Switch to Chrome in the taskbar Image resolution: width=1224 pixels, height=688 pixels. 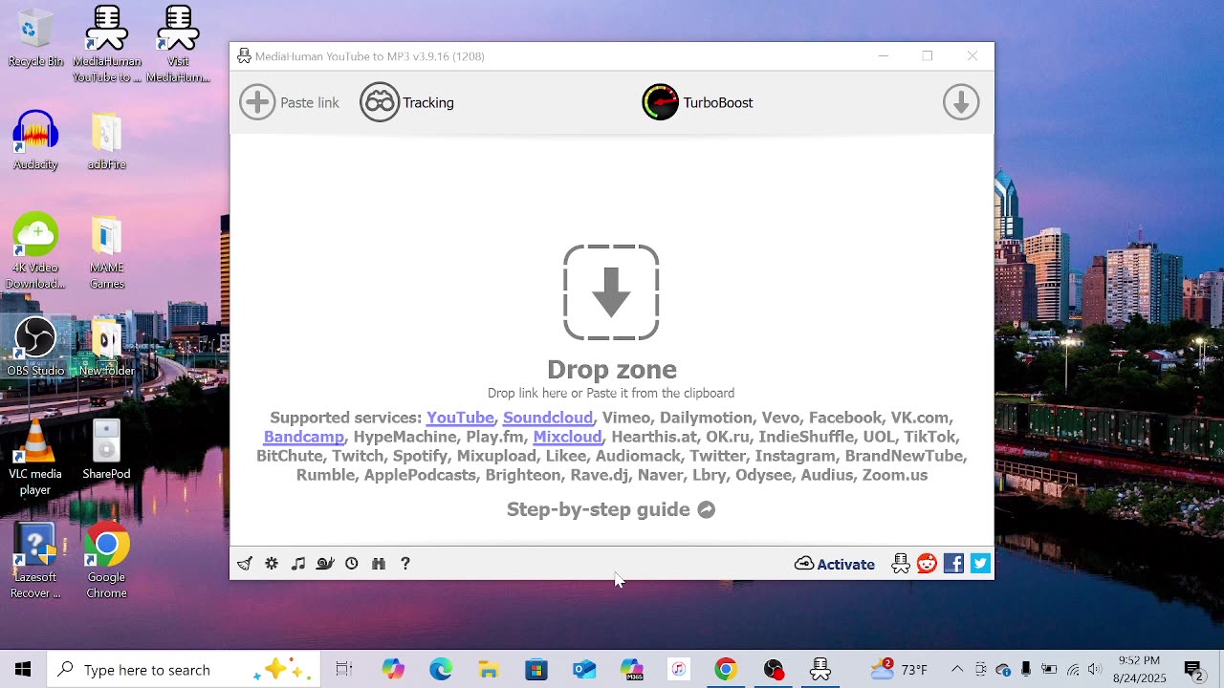726,670
